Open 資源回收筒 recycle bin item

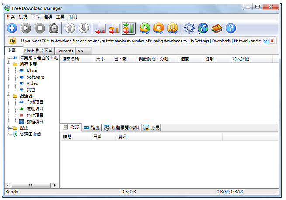tap(30, 134)
